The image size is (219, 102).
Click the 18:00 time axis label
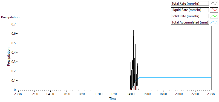pos(163,94)
